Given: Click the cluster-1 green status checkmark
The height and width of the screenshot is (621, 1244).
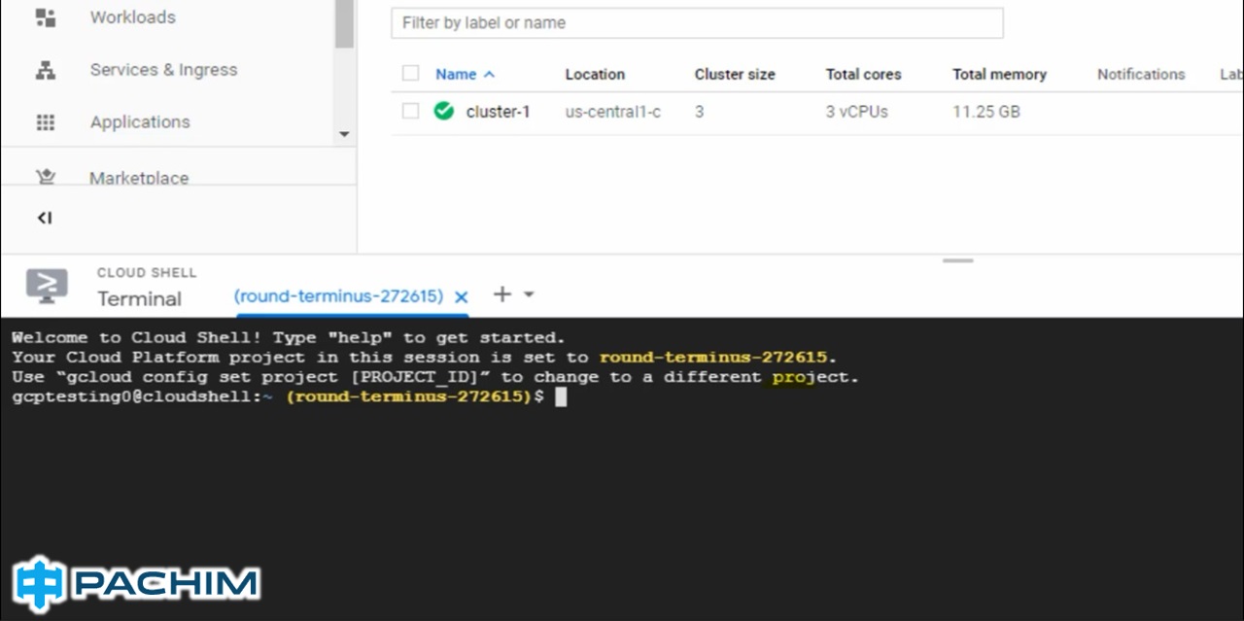Looking at the screenshot, I should (x=444, y=111).
